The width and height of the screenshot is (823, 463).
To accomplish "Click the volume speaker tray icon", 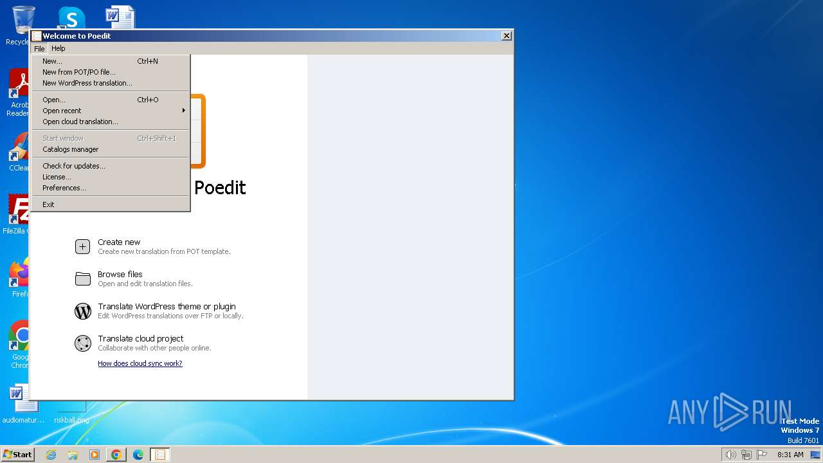I will [x=730, y=455].
